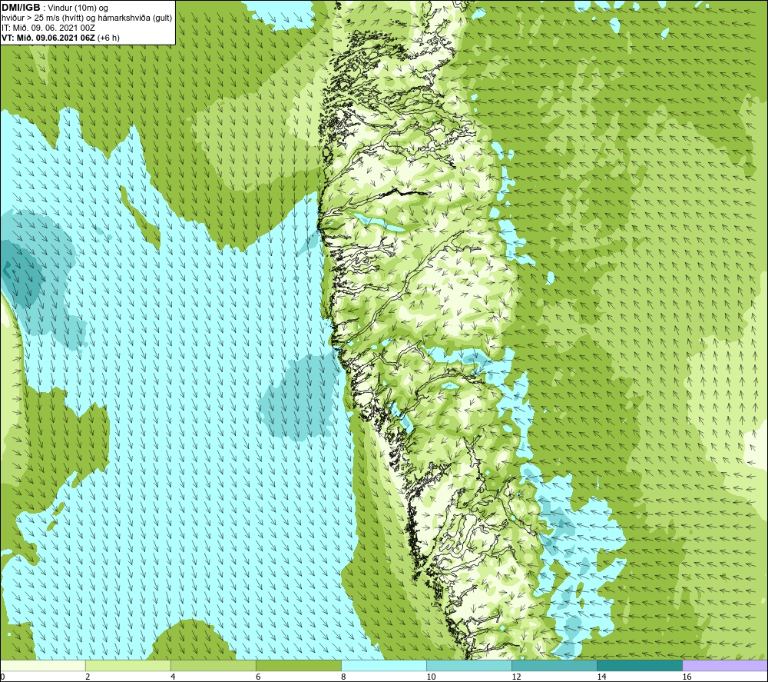Click the "4" scale label
The image size is (768, 682).
tap(173, 677)
